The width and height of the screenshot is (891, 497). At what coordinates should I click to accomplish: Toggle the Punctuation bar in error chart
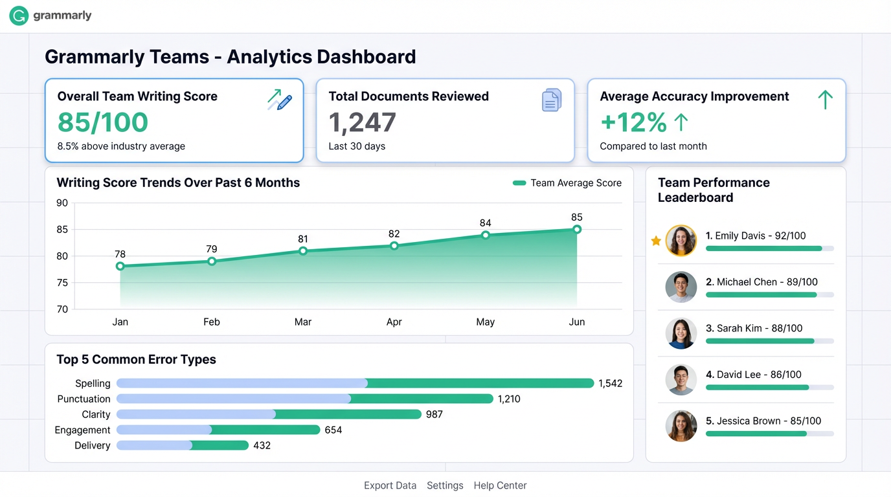304,399
